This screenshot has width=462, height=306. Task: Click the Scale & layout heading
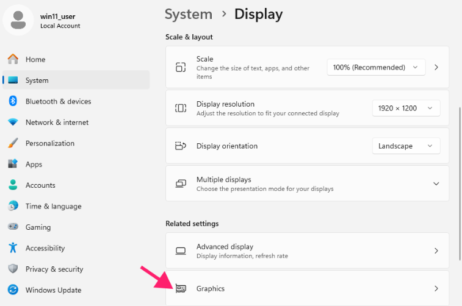click(x=189, y=37)
